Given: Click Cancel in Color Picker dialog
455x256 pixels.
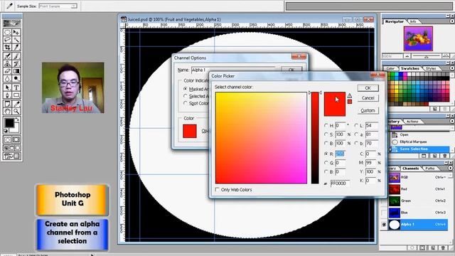Looking at the screenshot, I should point(368,98).
